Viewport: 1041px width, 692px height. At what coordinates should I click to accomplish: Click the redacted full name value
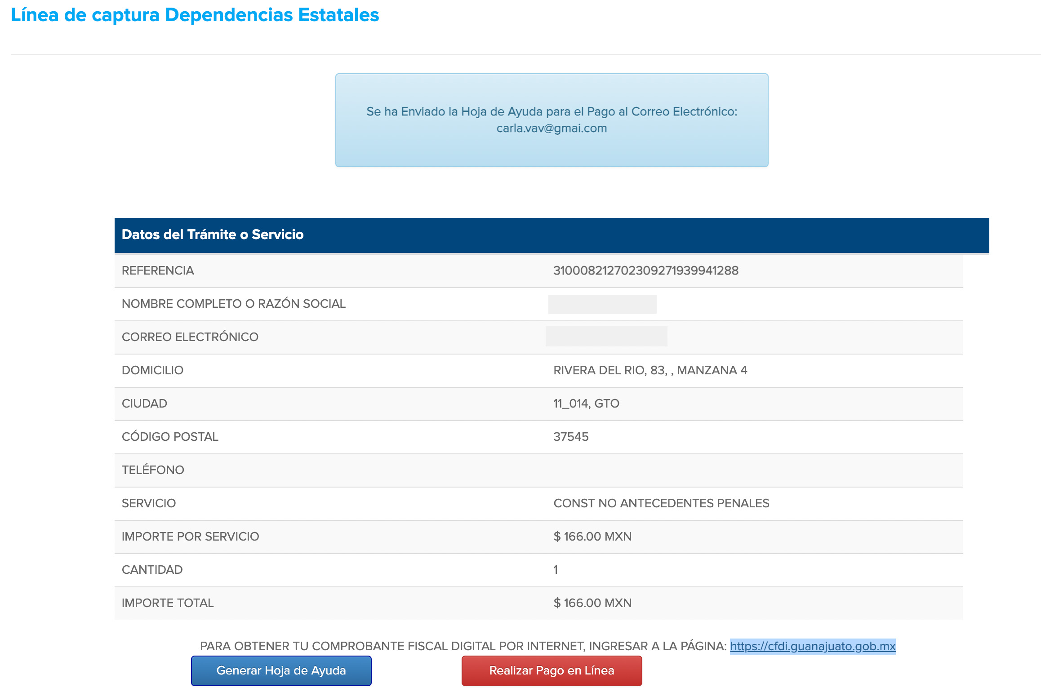click(602, 304)
